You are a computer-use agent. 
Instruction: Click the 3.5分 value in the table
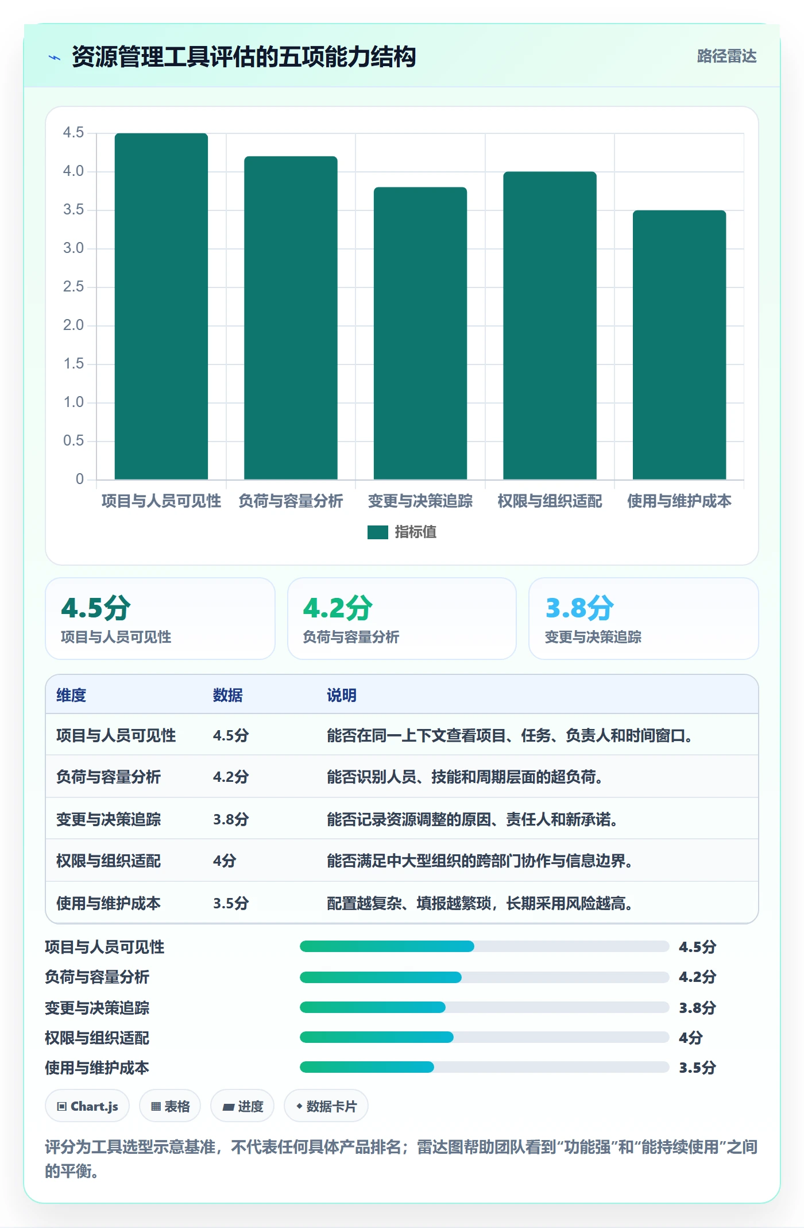coord(231,903)
